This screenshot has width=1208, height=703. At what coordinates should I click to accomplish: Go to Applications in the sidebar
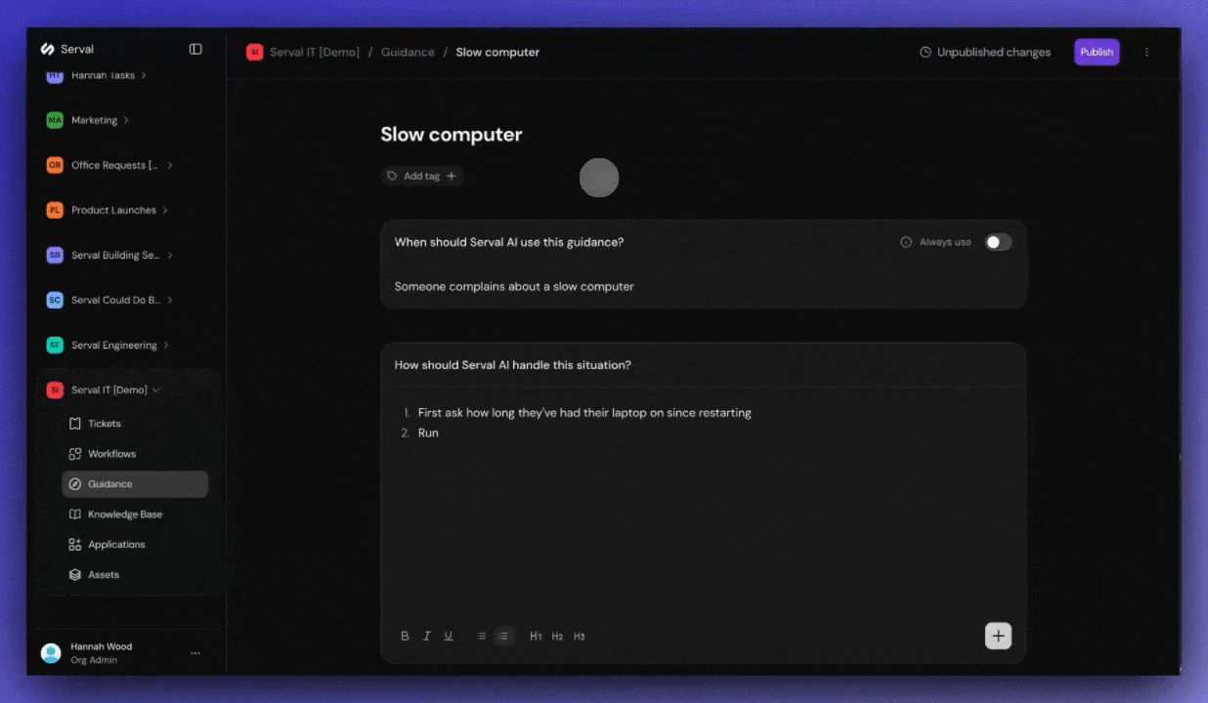[x=116, y=544]
